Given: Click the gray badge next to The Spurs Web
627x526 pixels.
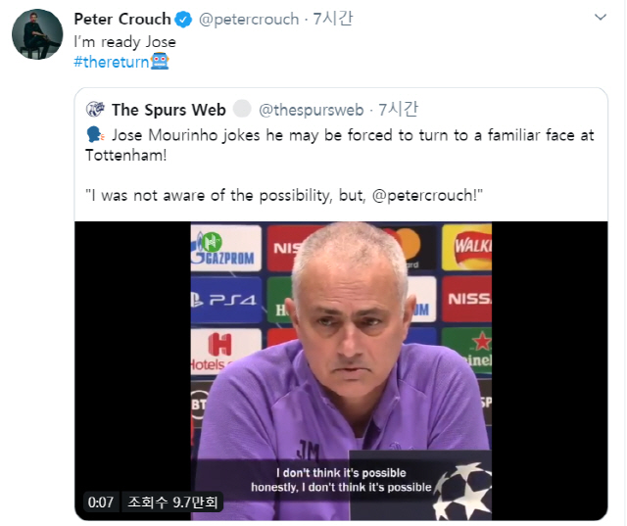Looking at the screenshot, I should tap(242, 109).
